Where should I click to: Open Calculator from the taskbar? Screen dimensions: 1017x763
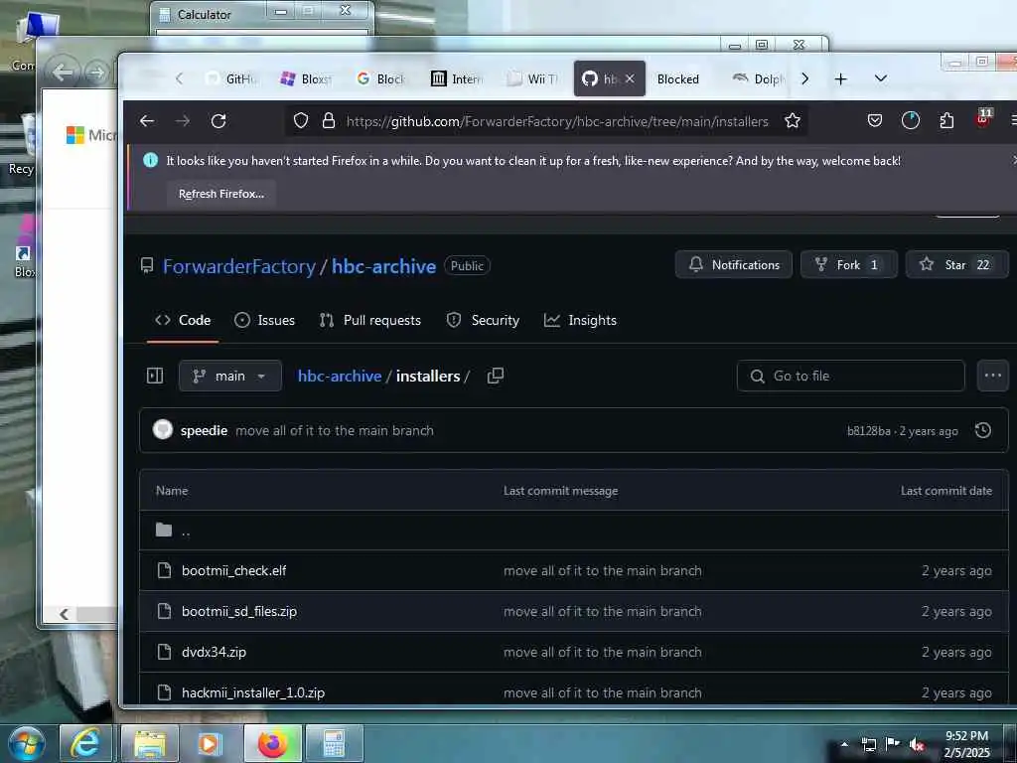[334, 743]
